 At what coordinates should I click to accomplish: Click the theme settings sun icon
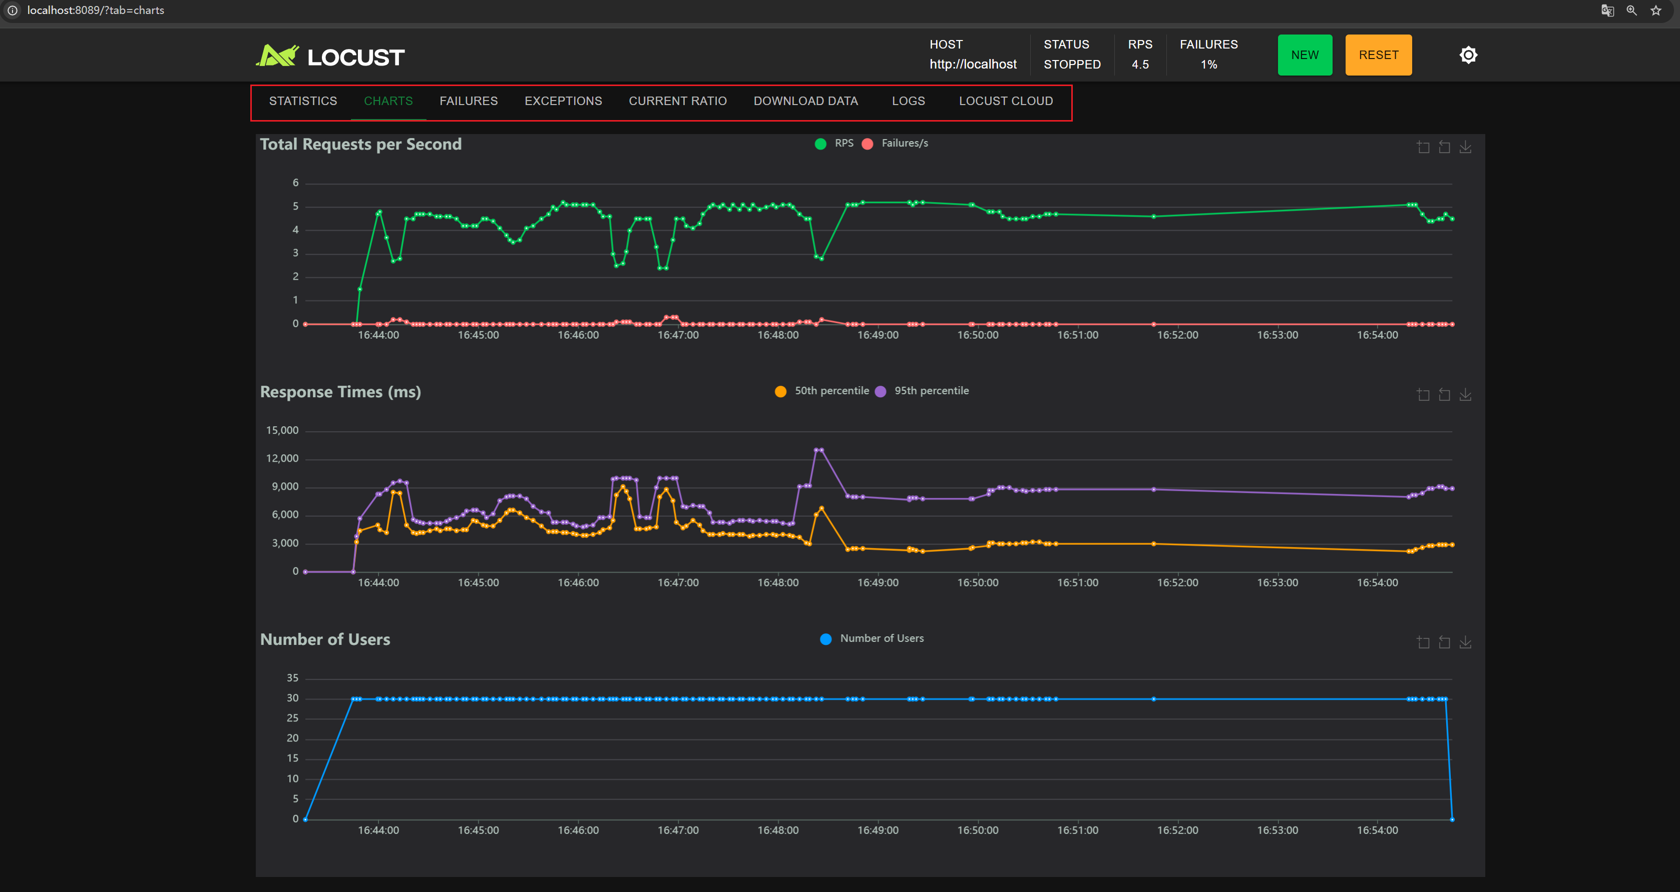[x=1468, y=55]
